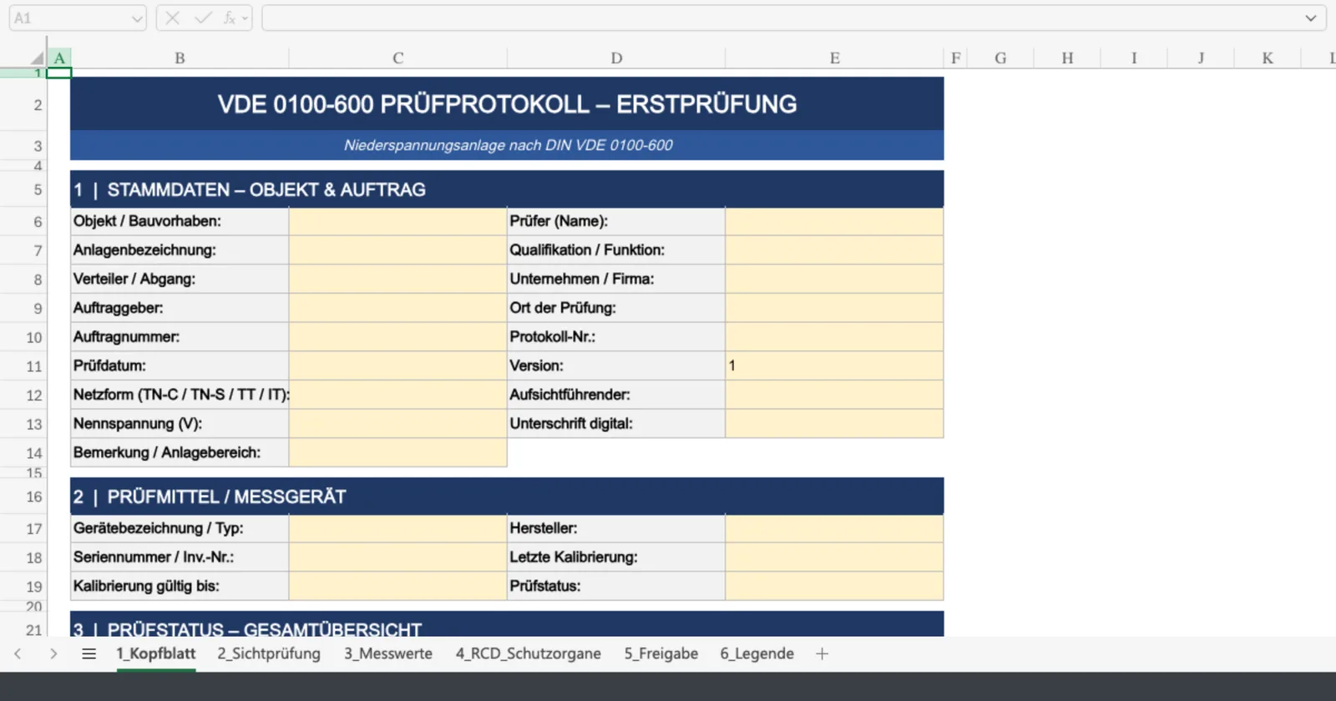
Task: Click the Name Box showing A1
Action: click(69, 18)
